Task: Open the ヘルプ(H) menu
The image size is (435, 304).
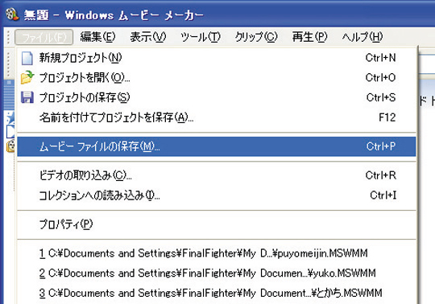Action: [362, 37]
